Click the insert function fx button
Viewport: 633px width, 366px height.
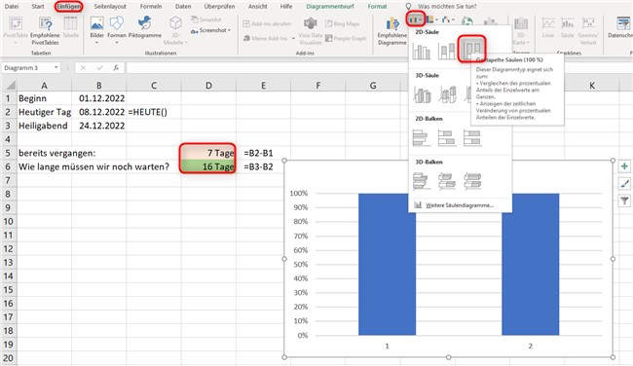click(116, 68)
